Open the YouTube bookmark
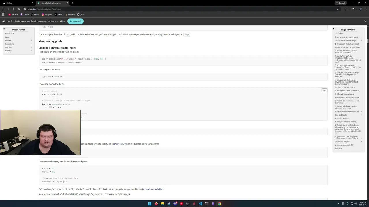 click(x=13, y=14)
